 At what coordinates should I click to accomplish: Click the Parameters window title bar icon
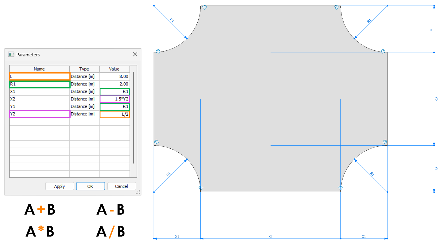[x=11, y=54]
